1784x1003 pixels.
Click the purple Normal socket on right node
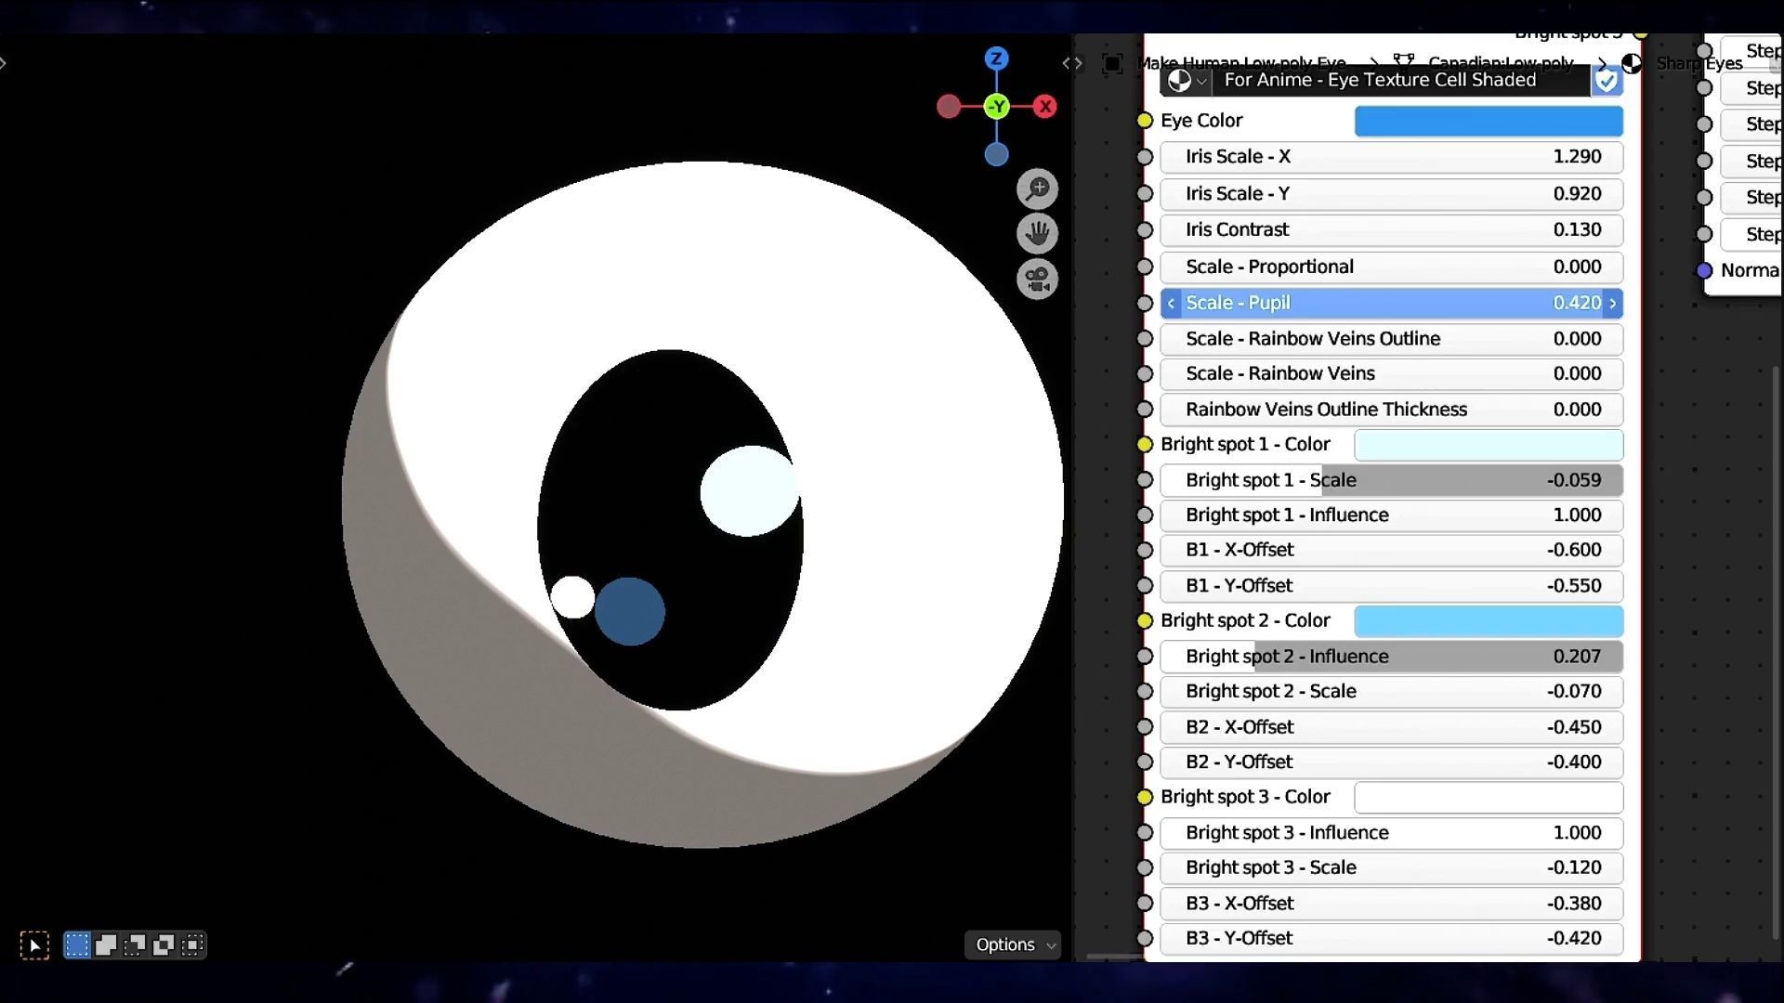pos(1704,271)
